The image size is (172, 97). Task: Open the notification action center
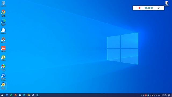click(x=169, y=95)
